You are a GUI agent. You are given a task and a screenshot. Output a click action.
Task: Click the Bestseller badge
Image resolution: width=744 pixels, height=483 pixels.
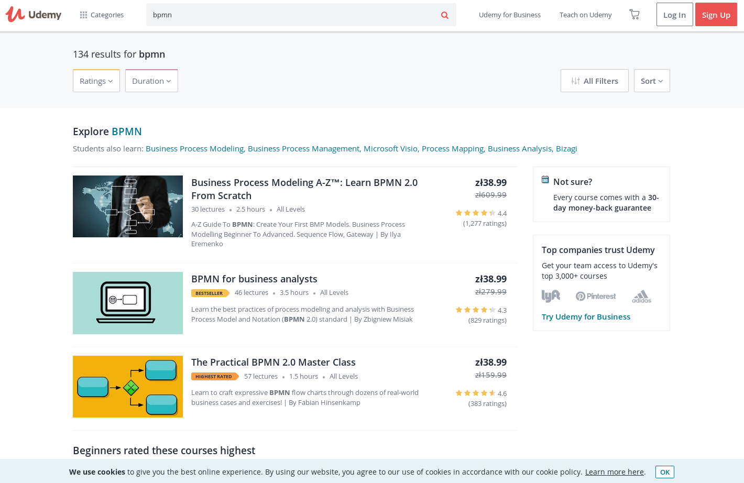[210, 293]
